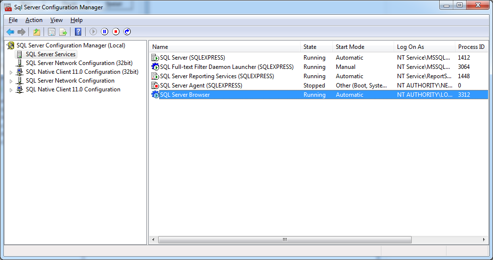Select the SQL Server Network Configuration label
The width and height of the screenshot is (493, 260).
[x=70, y=81]
